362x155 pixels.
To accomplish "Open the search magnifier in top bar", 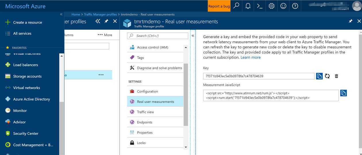I will tap(236, 6).
